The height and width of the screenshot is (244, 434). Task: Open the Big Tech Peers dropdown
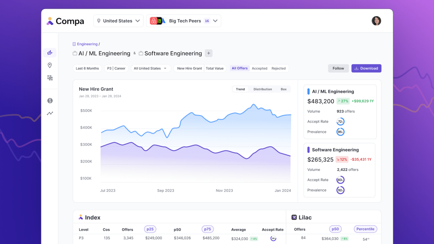(184, 21)
